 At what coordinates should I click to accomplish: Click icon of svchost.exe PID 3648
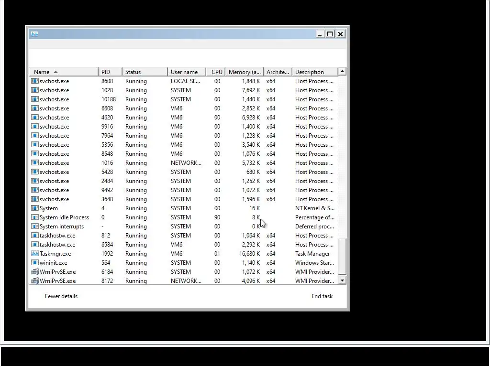pyautogui.click(x=34, y=199)
